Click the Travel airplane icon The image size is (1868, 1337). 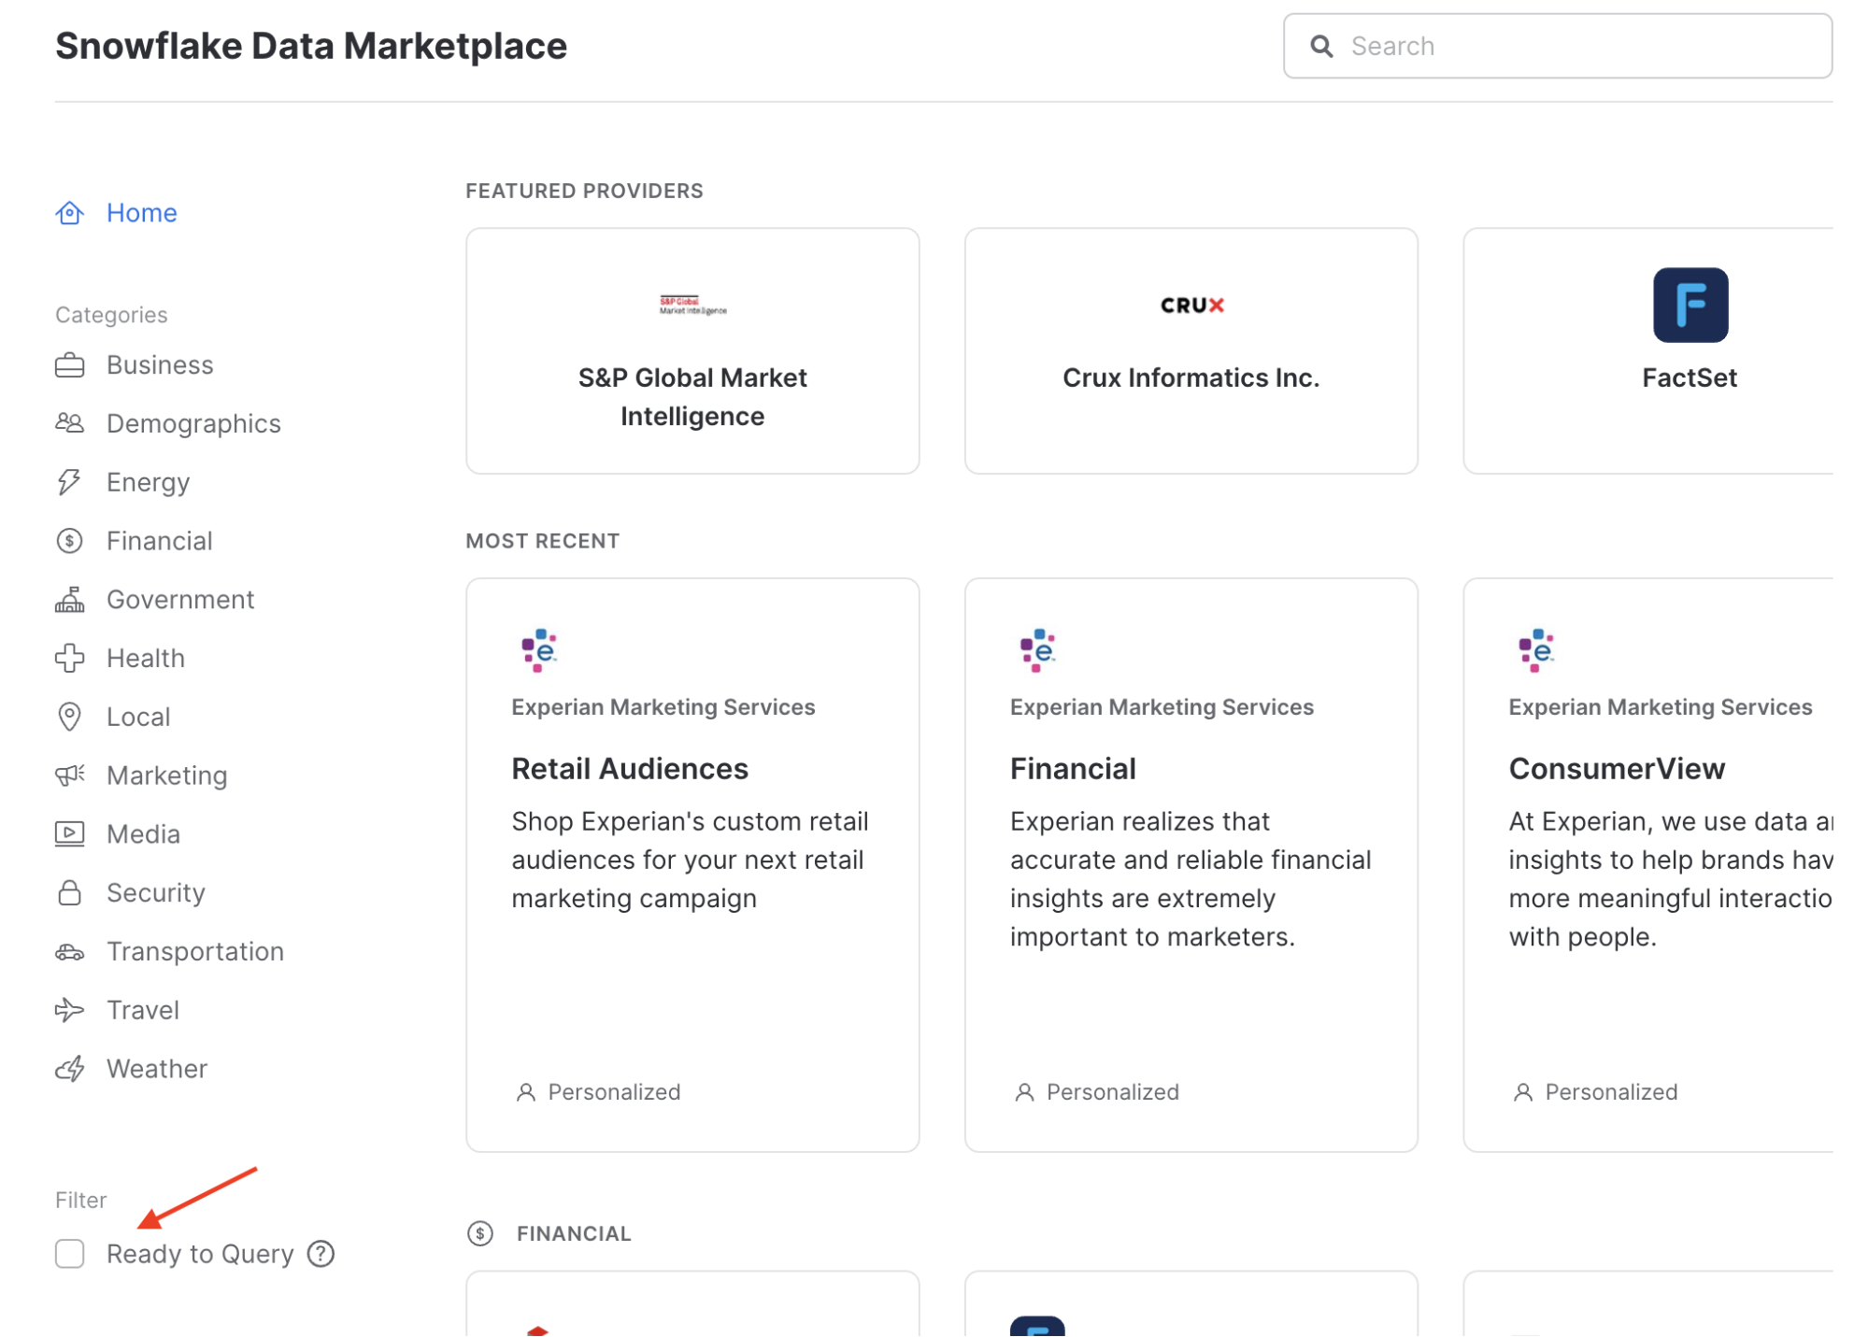pos(69,1010)
